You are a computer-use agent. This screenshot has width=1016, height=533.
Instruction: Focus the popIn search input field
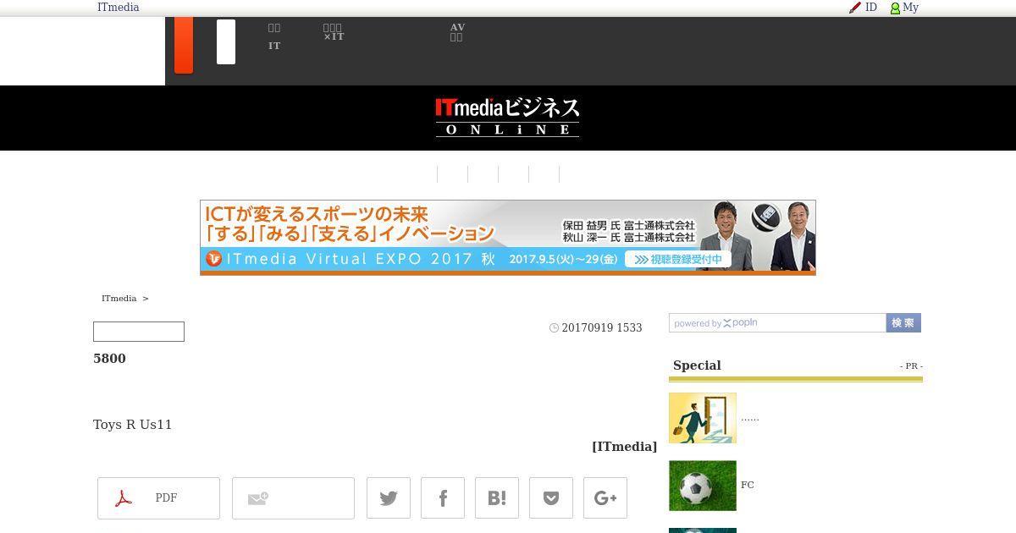click(777, 323)
